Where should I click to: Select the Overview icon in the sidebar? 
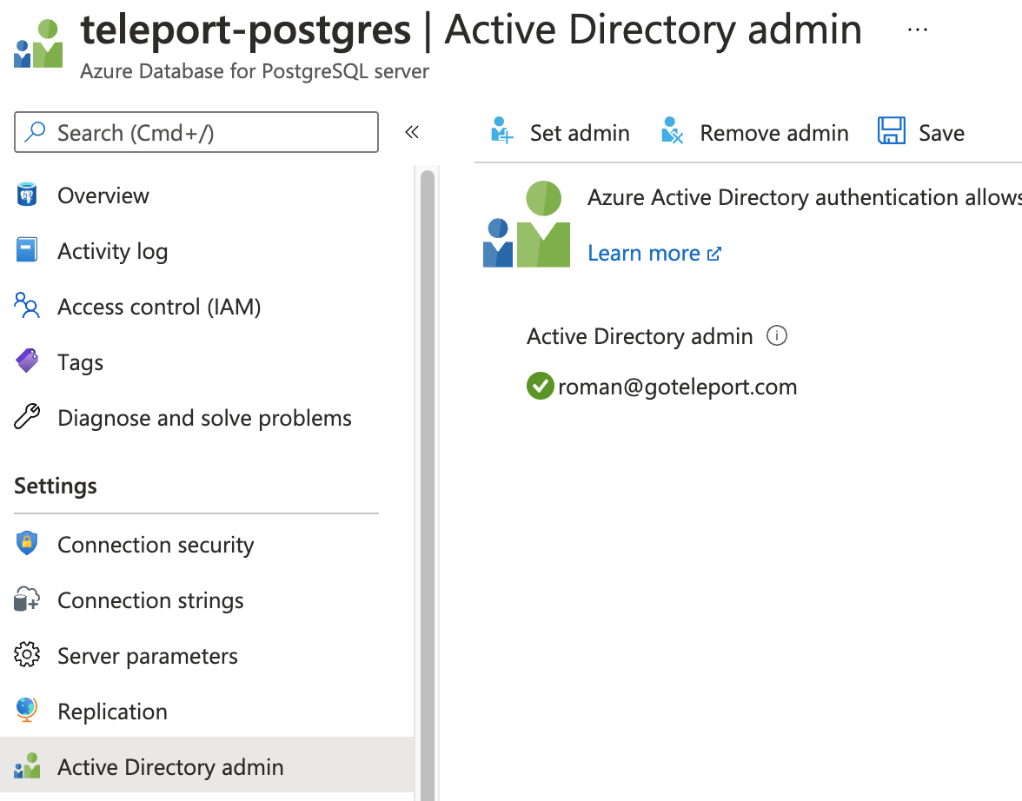27,195
